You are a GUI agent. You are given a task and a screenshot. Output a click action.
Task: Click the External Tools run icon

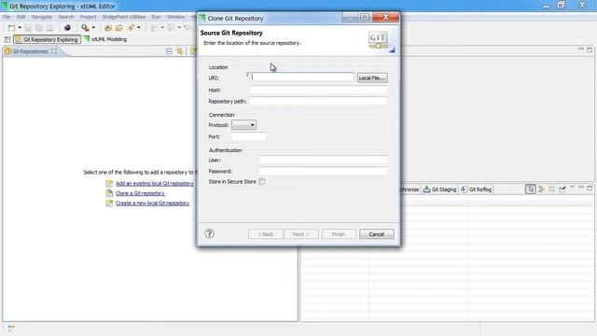tap(85, 27)
